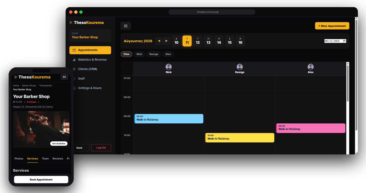Filter staff by Όλοι chip
This screenshot has height=193, width=366.
127,54
